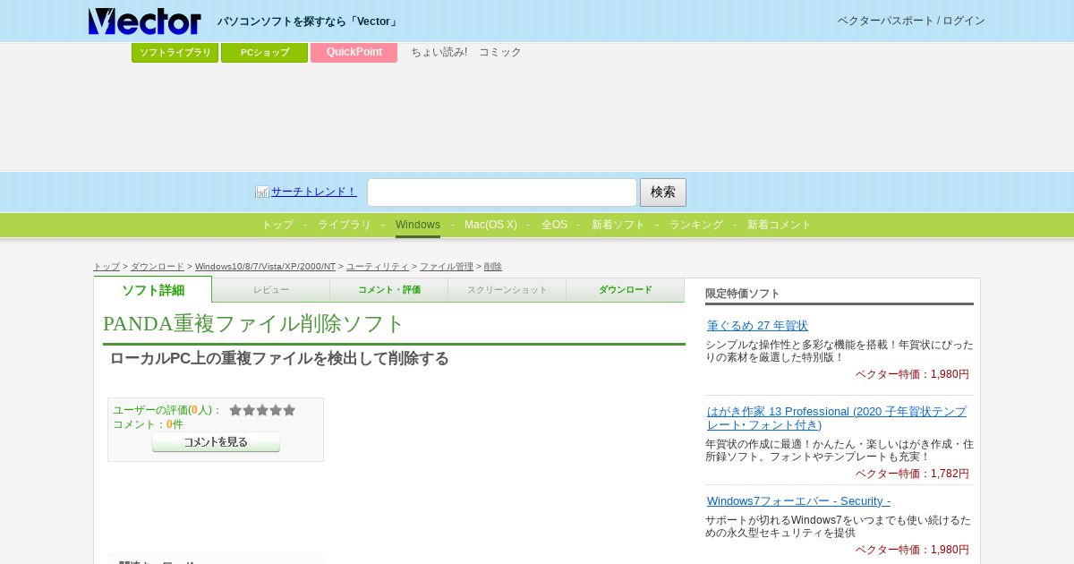Go to トップ in nav bar
Viewport: 1074px width, 564px height.
tap(277, 225)
